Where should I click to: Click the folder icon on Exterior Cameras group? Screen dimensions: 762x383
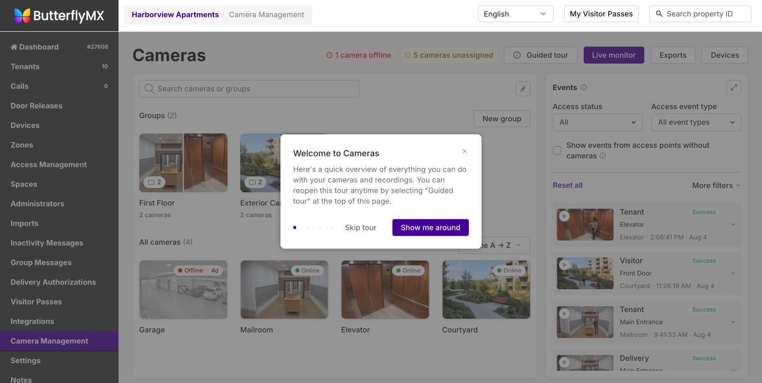click(252, 182)
